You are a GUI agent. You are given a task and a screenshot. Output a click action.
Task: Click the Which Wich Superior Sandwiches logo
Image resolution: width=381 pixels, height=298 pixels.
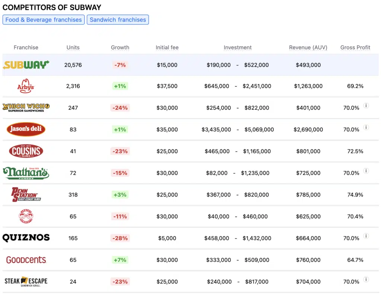[x=26, y=108]
